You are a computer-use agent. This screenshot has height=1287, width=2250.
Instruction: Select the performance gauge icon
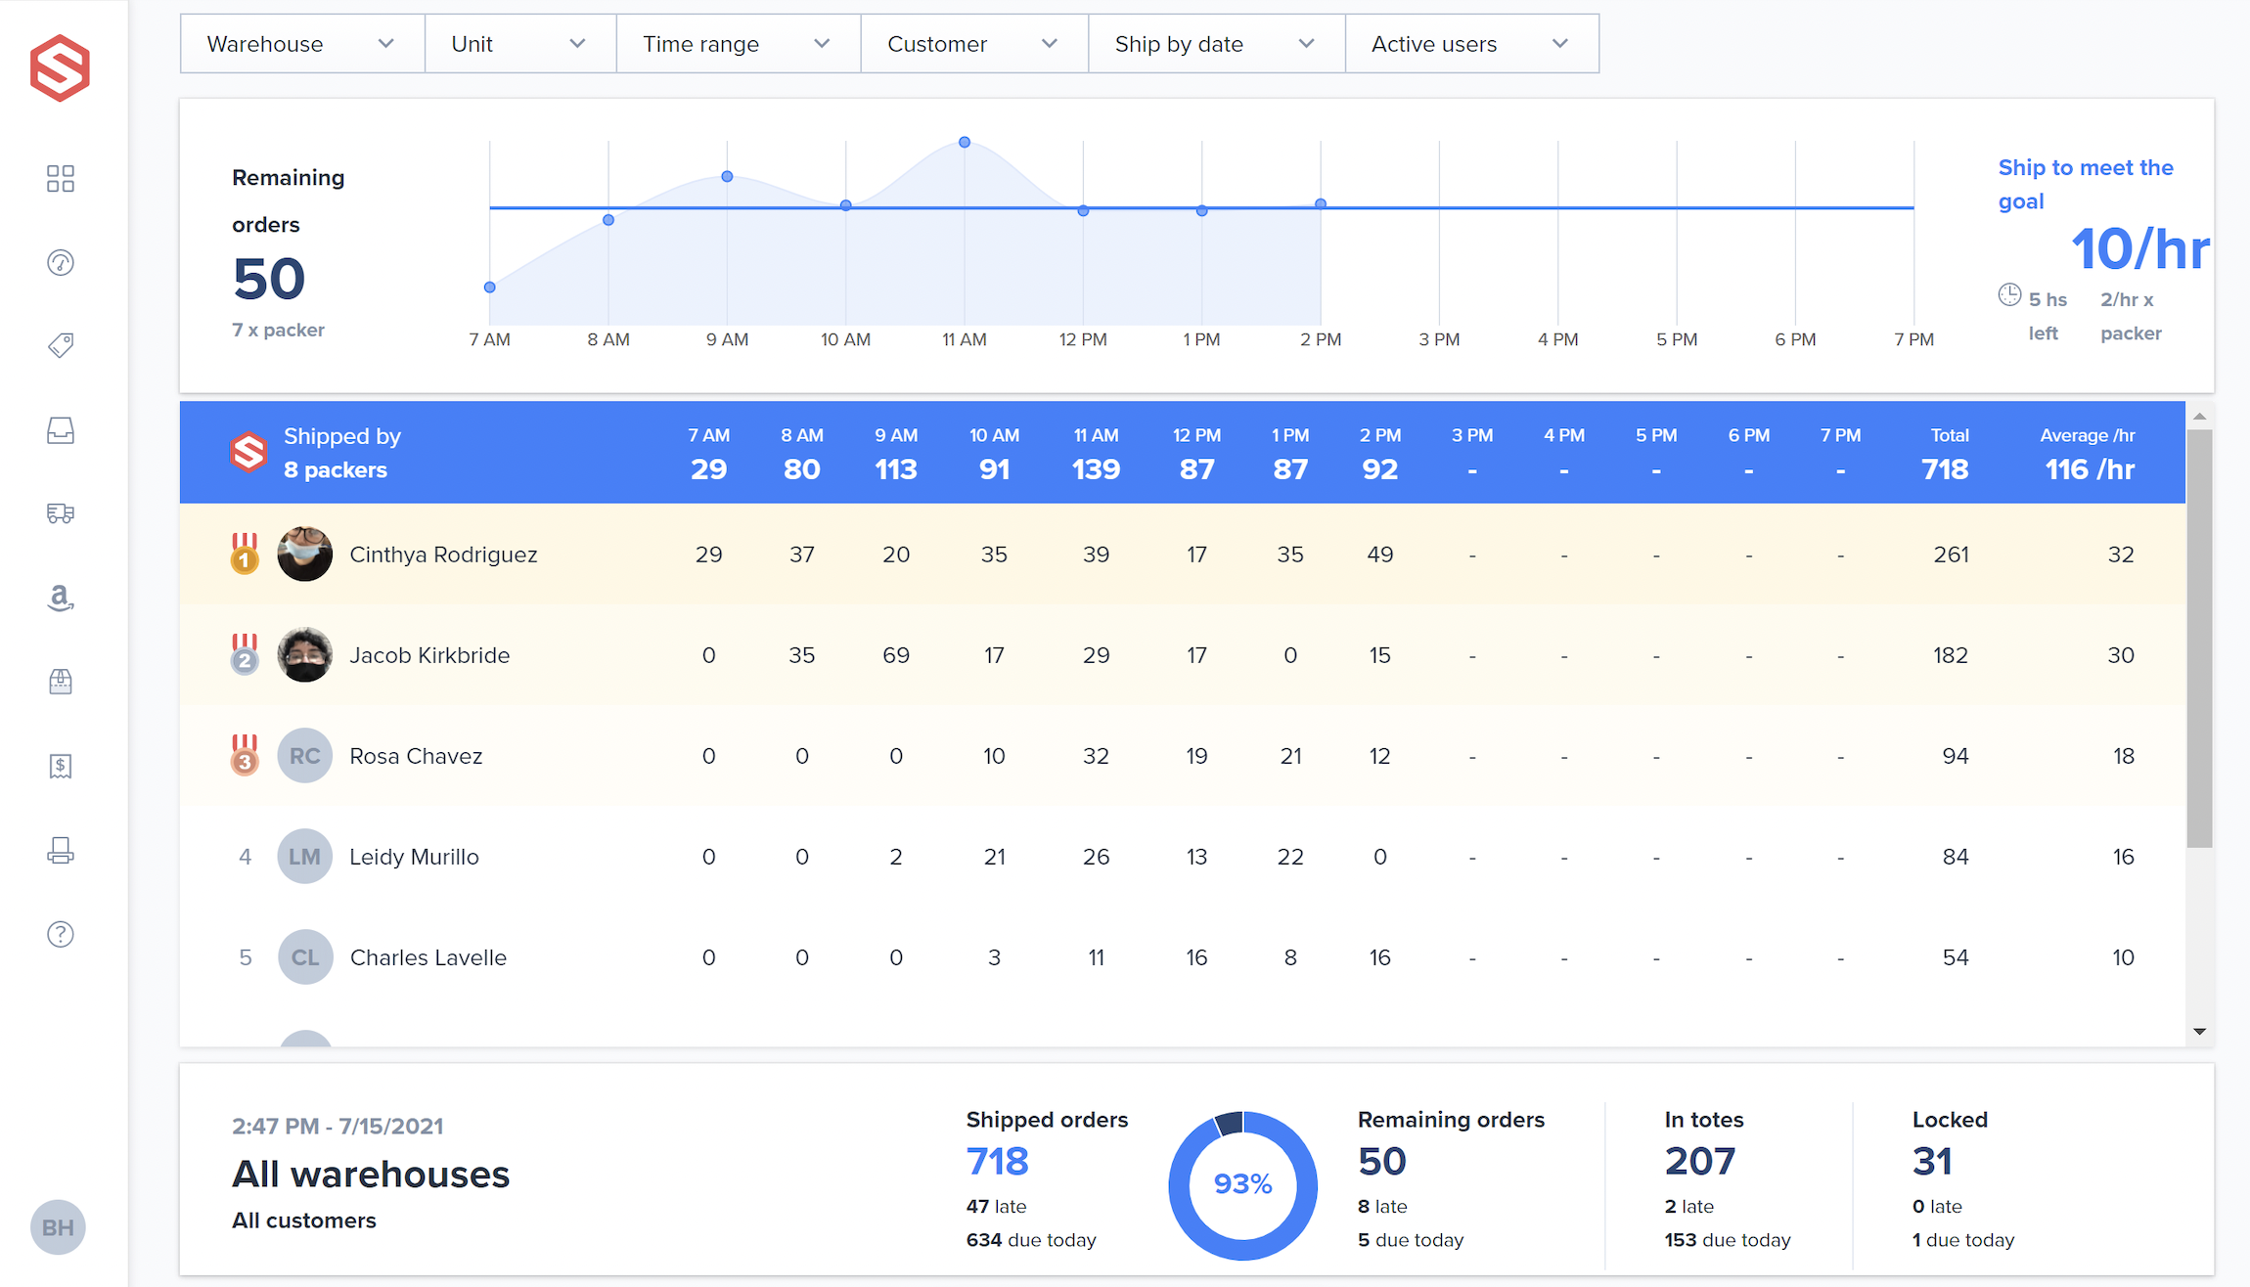[60, 262]
